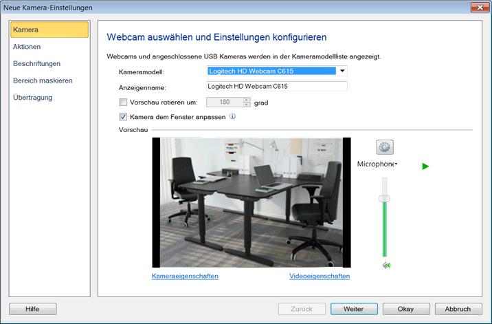Screen dimensions: 492x324
Task: Increase rotation degrees with up arrow
Action: click(247, 100)
